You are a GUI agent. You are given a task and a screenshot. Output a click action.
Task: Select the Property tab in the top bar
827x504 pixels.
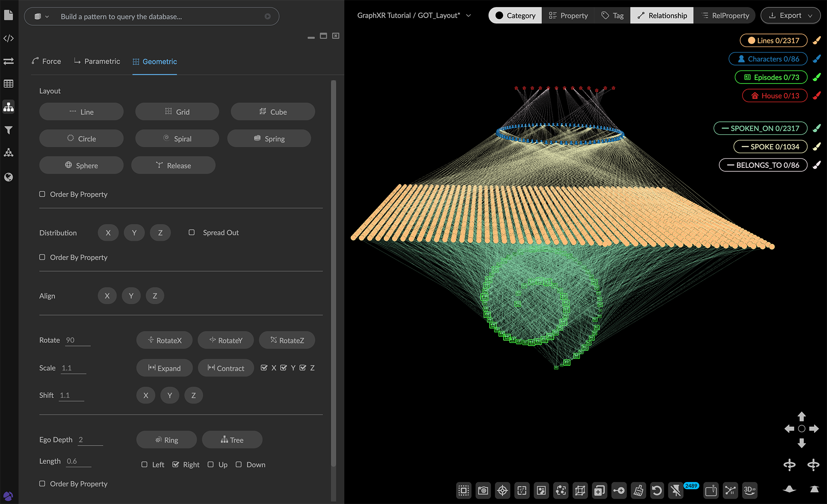(568, 15)
